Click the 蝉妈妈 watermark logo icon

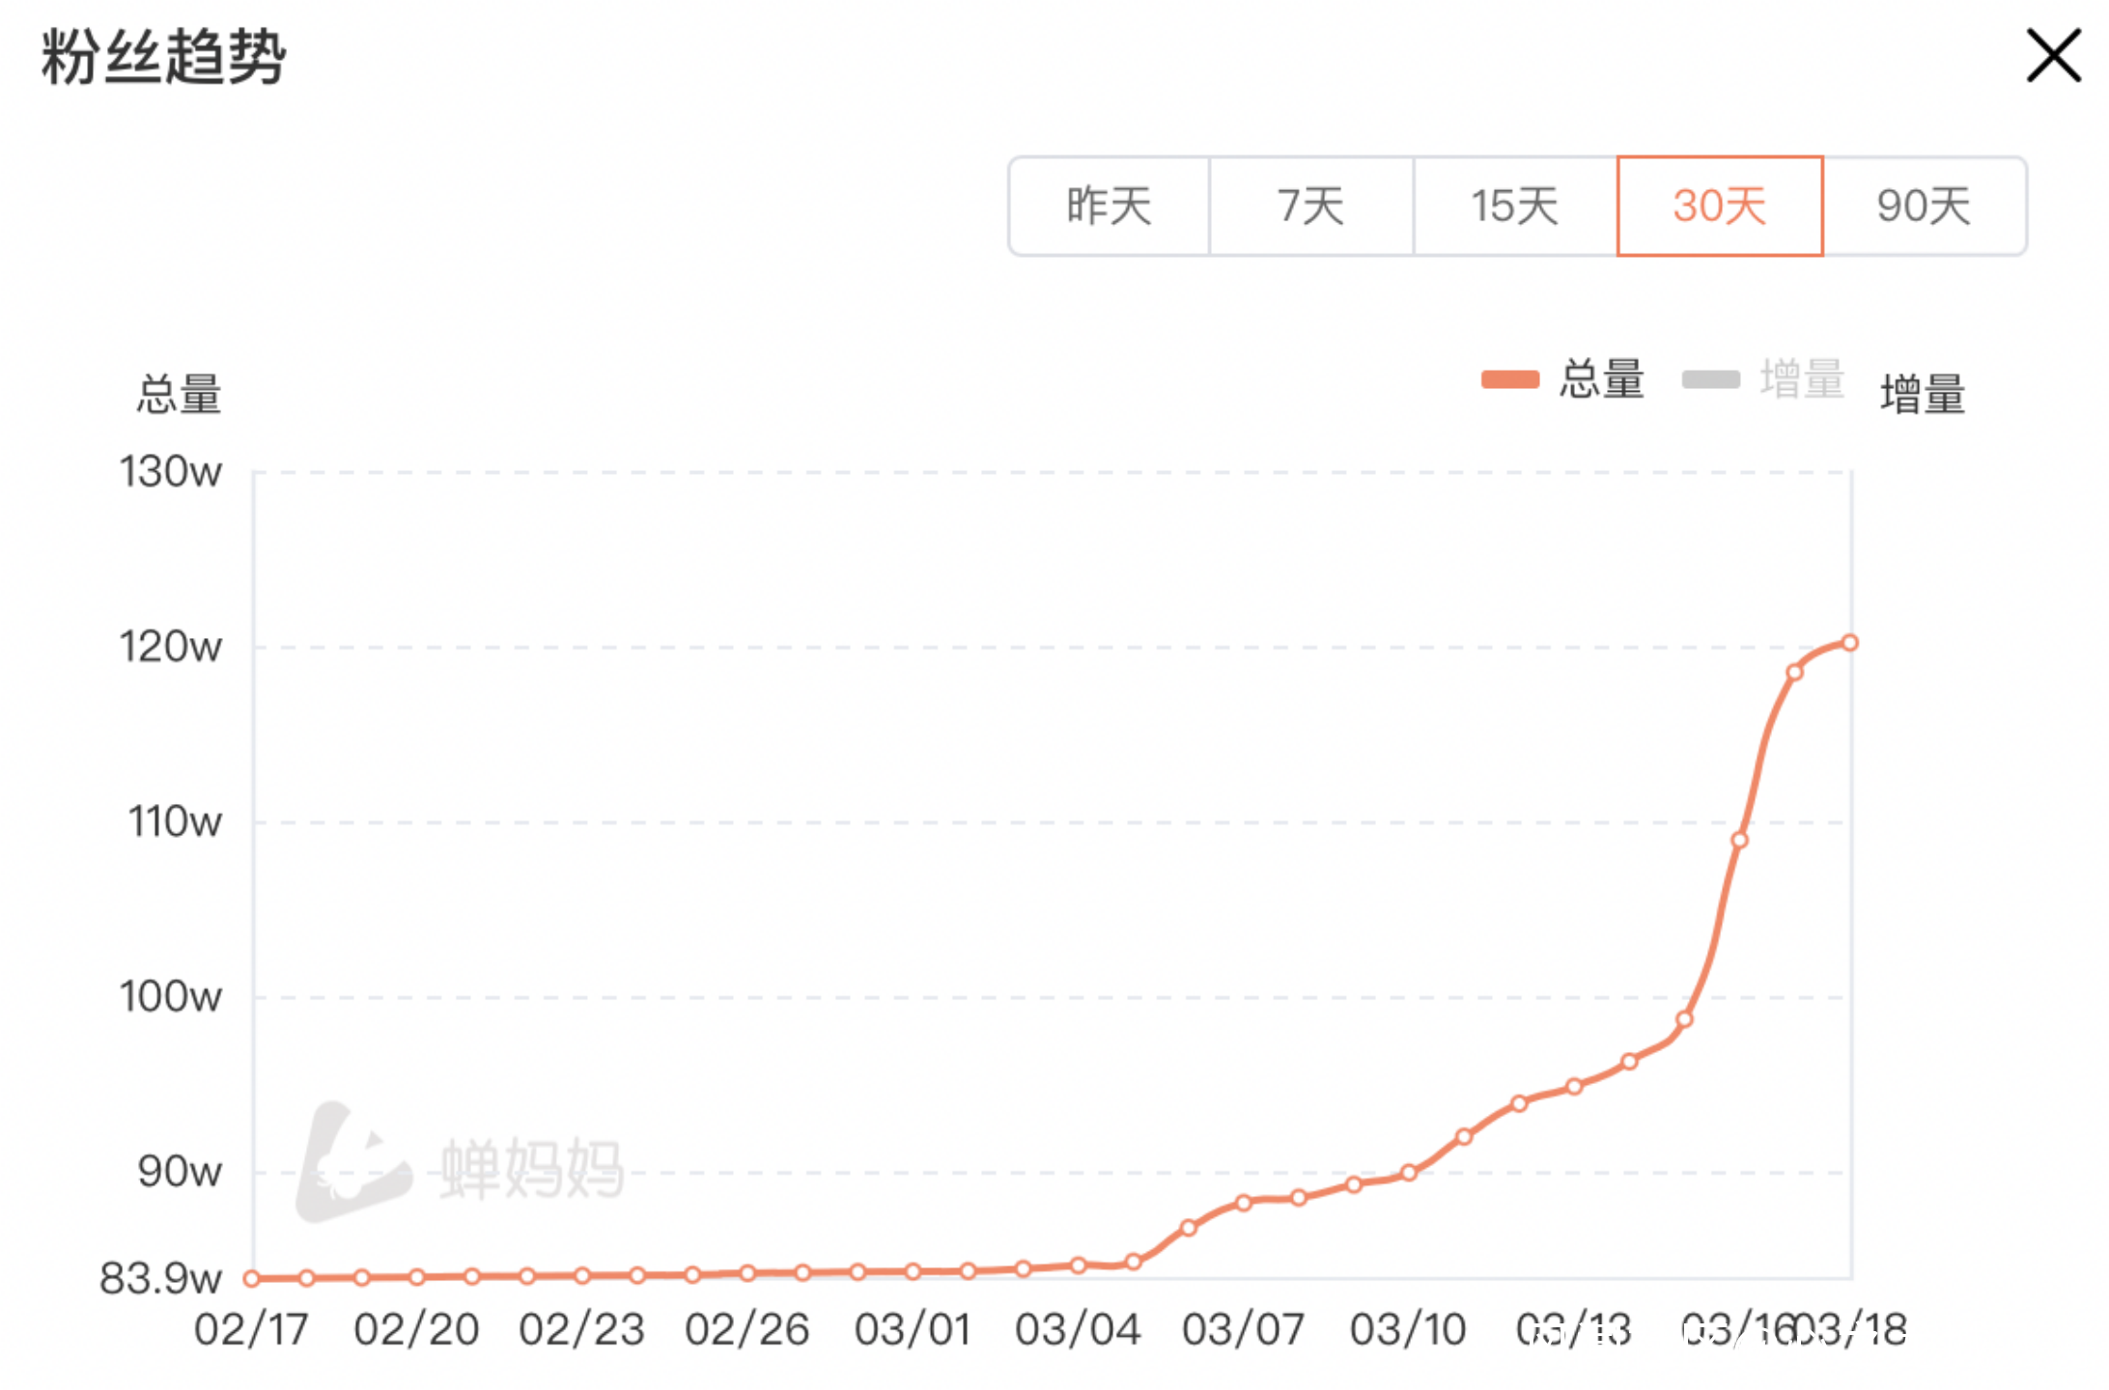point(353,1163)
